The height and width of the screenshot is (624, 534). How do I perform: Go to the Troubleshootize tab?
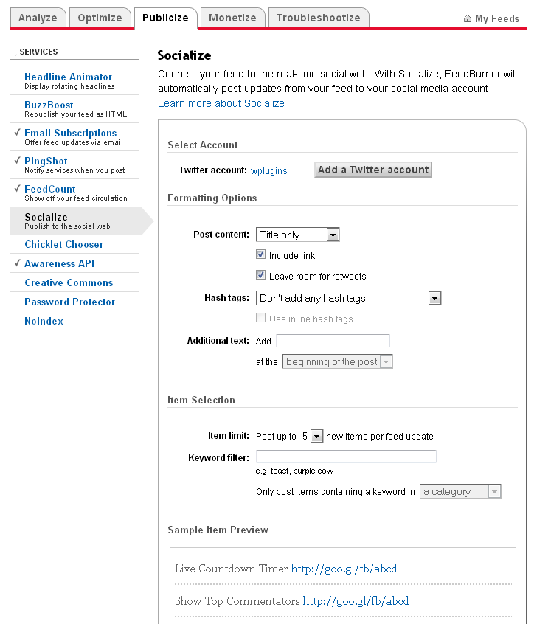click(319, 18)
